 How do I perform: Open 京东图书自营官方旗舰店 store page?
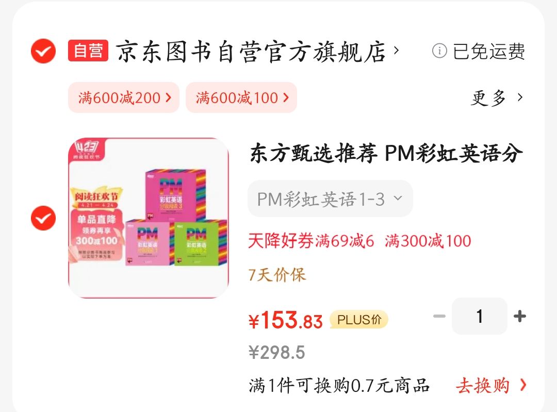251,52
